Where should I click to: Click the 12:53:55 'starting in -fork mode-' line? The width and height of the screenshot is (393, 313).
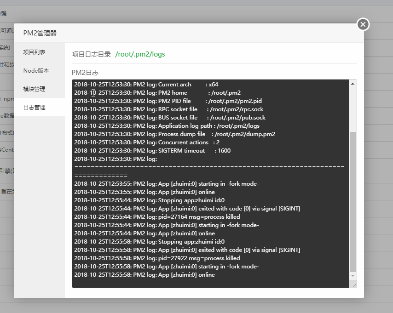[167, 183]
